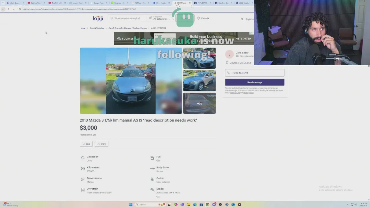This screenshot has height=208, width=370.
Task: Open Outlook from the taskbar
Action: [233, 205]
